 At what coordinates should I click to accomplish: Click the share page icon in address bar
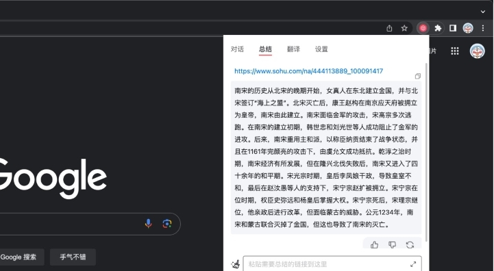pos(389,28)
